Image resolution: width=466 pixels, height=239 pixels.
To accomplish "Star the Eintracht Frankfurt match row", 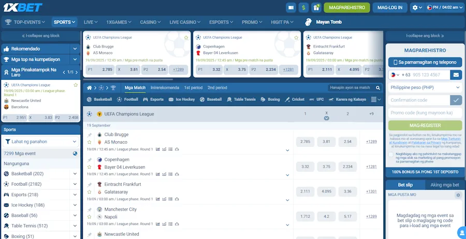I will coord(89,192).
